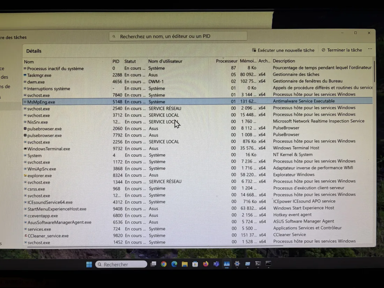Click the dwm.exe process icon
The height and width of the screenshot is (288, 384).
pyautogui.click(x=25, y=82)
